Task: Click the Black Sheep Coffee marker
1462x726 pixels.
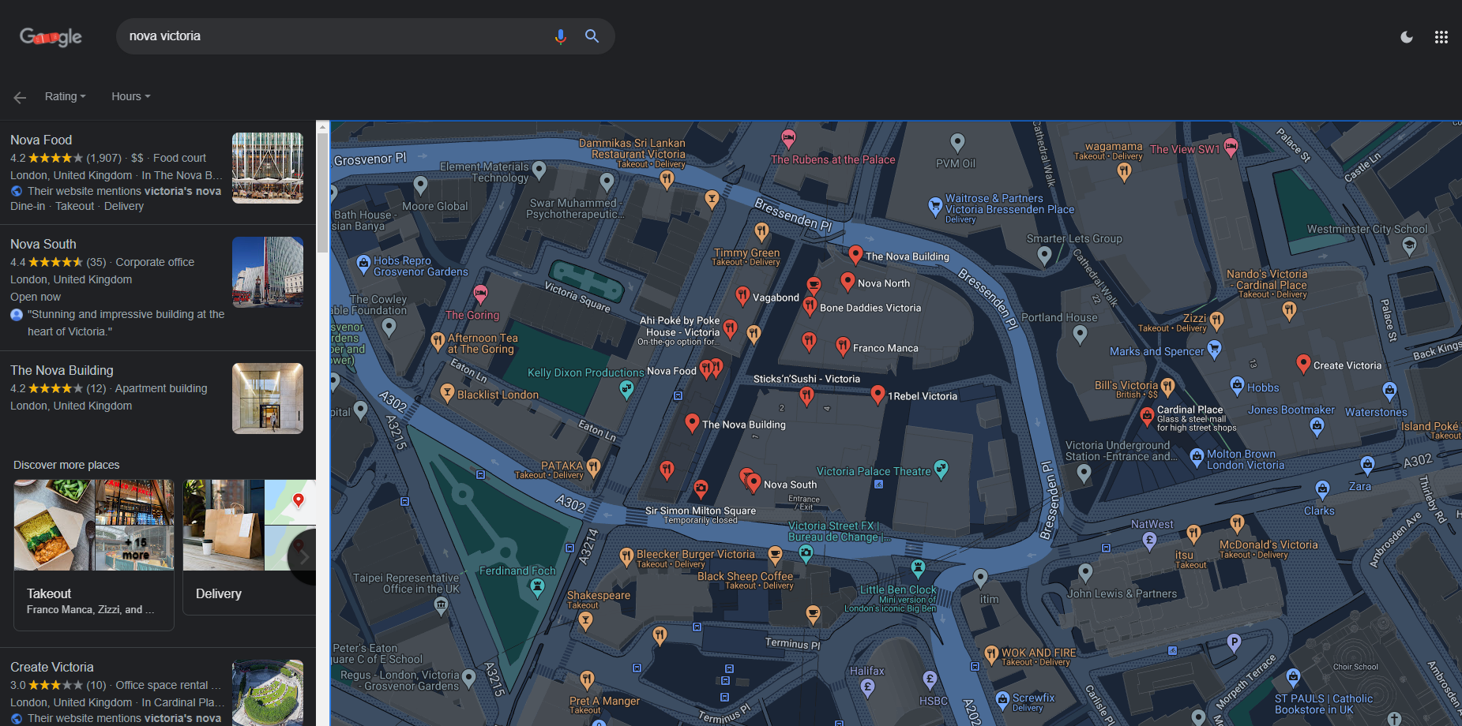Action: tap(775, 556)
